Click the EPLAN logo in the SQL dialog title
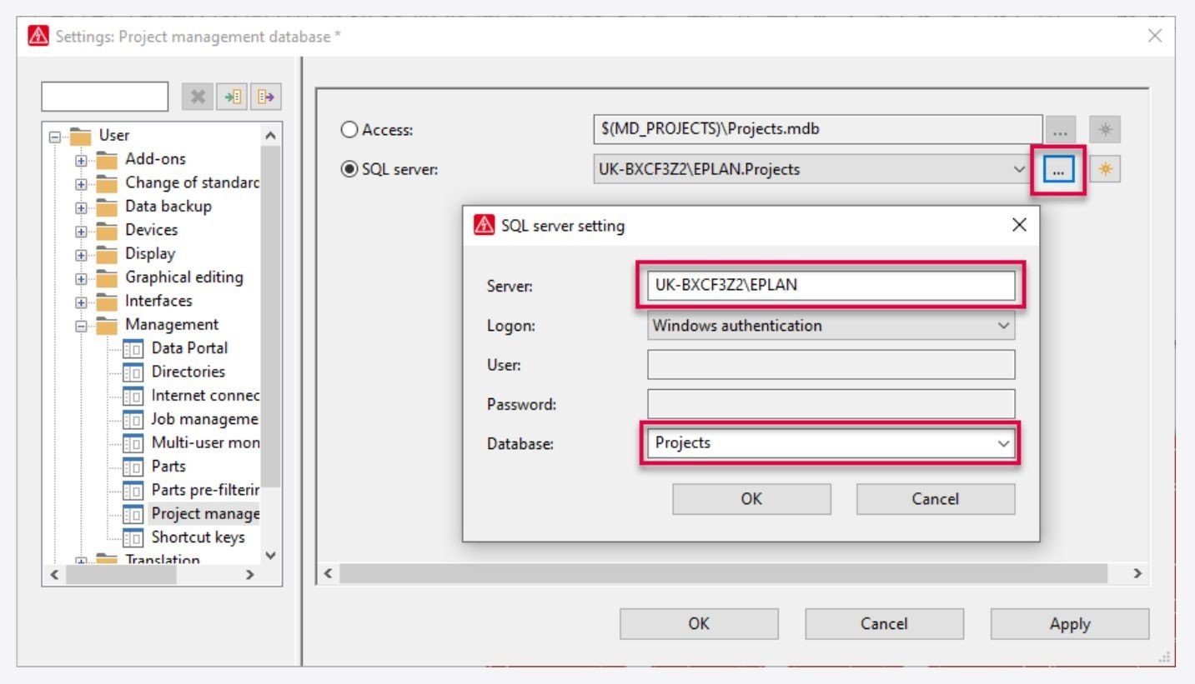Viewport: 1195px width, 684px height. point(486,223)
